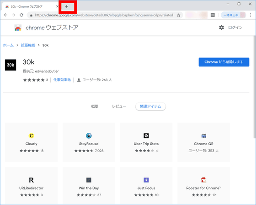This screenshot has height=205, width=256.
Task: Open the Just Focus lightning icon
Action: (146, 180)
